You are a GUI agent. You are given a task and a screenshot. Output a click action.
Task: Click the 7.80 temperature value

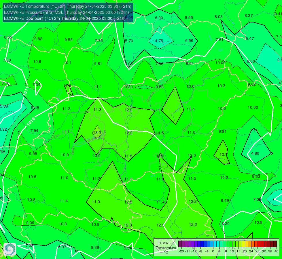tap(7, 60)
